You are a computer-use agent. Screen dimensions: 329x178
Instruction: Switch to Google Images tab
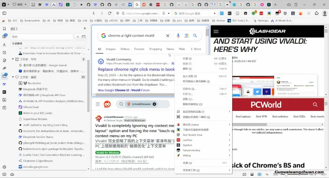point(110,49)
